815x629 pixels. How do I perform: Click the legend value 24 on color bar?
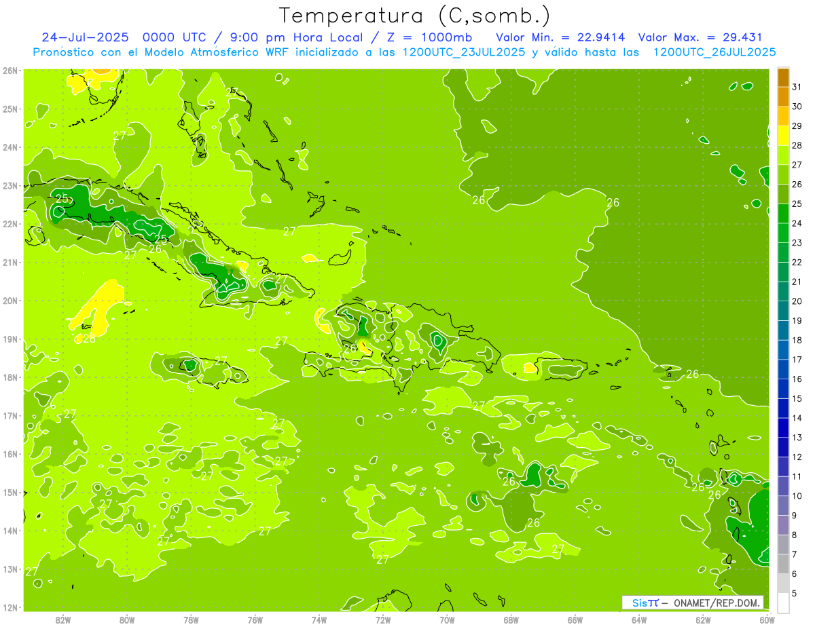[797, 223]
